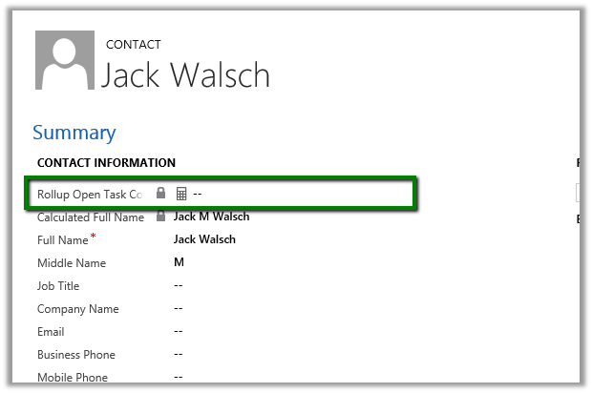Edit the Middle Name value M
592x393 pixels.
click(179, 262)
